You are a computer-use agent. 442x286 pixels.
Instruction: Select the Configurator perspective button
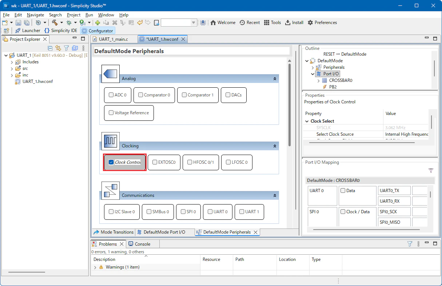coord(97,31)
